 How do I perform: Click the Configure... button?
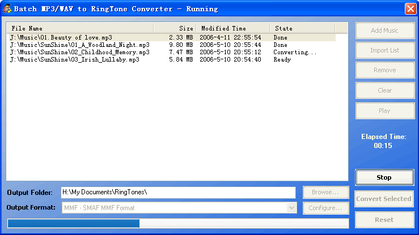point(326,208)
